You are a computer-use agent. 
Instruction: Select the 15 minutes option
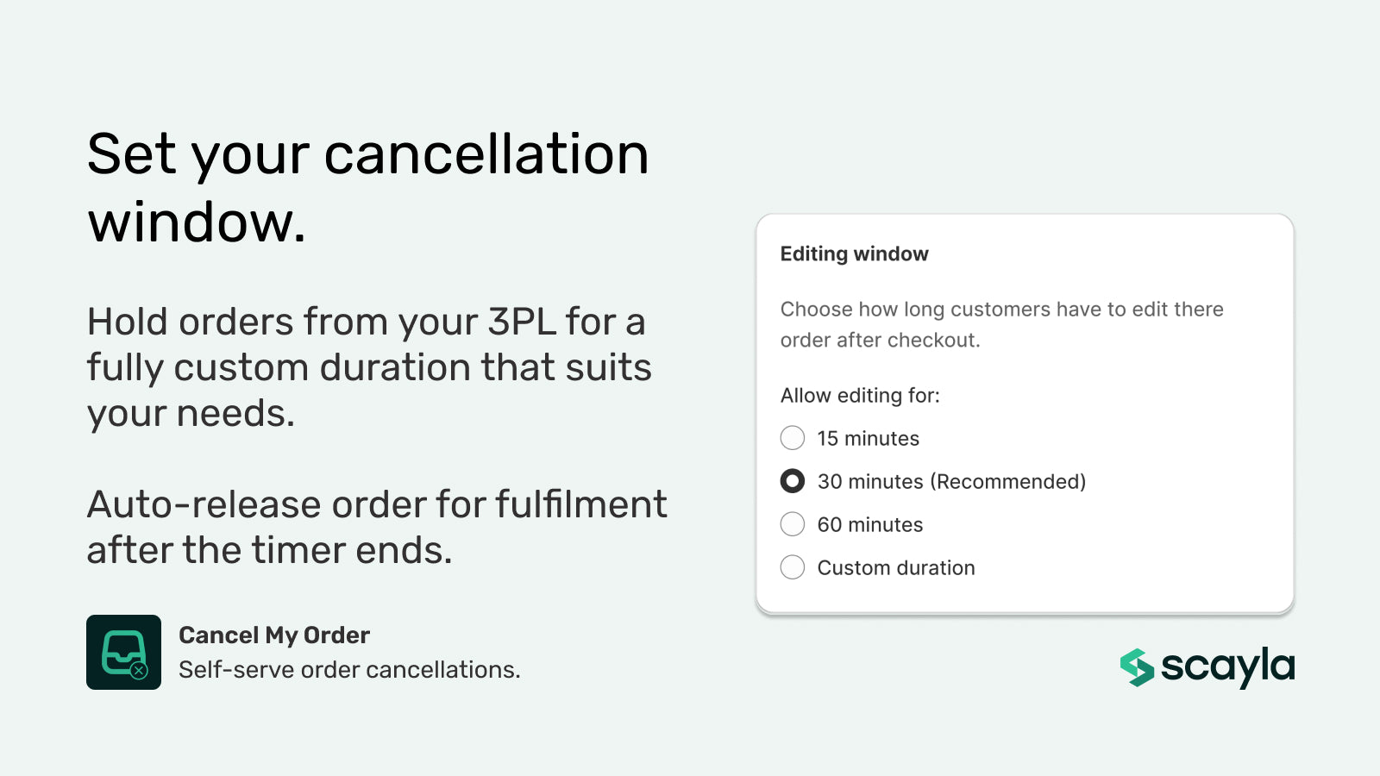click(792, 438)
